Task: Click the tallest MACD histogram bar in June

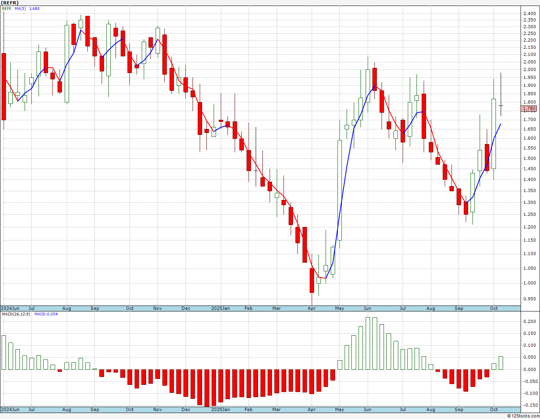Action: click(368, 343)
